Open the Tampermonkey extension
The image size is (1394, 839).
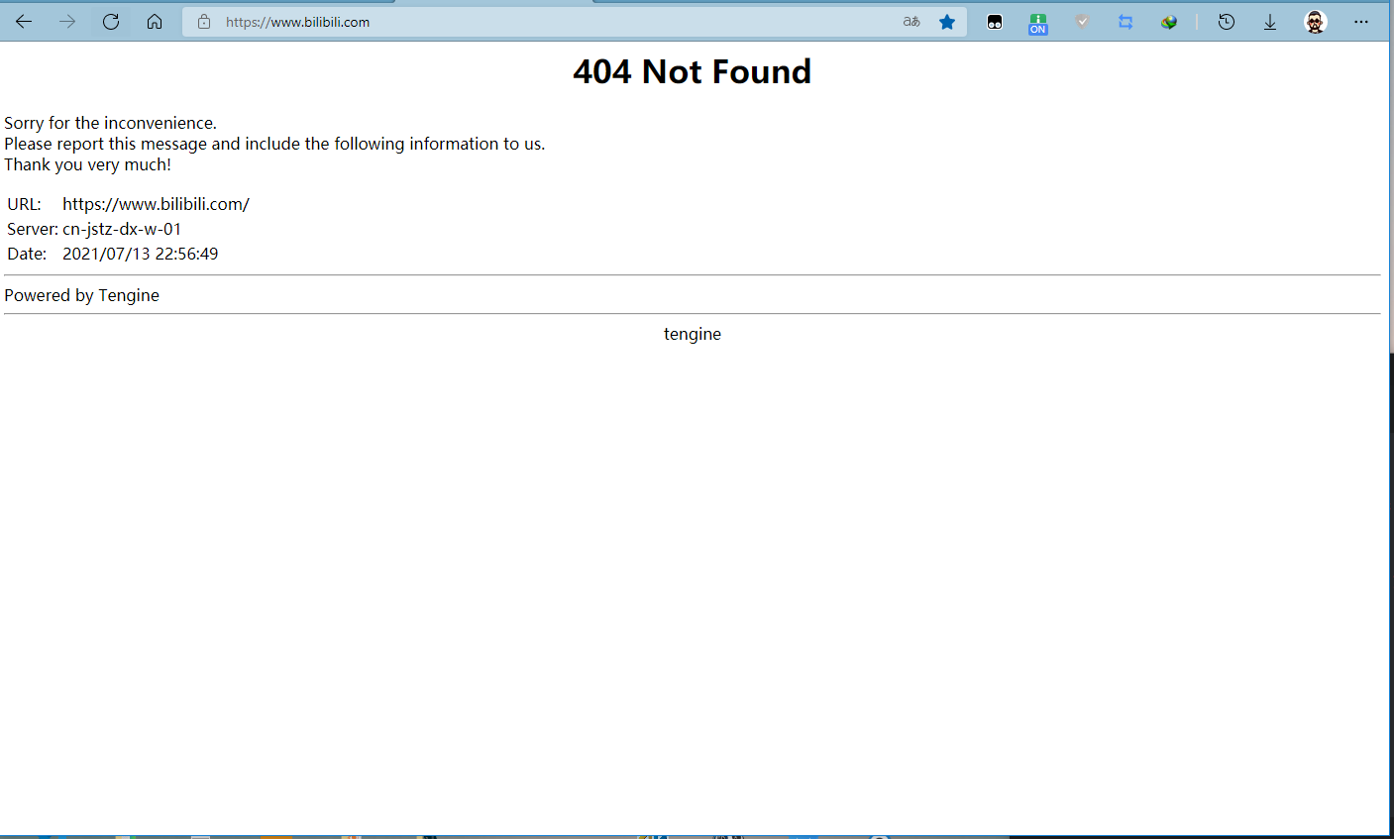[995, 22]
